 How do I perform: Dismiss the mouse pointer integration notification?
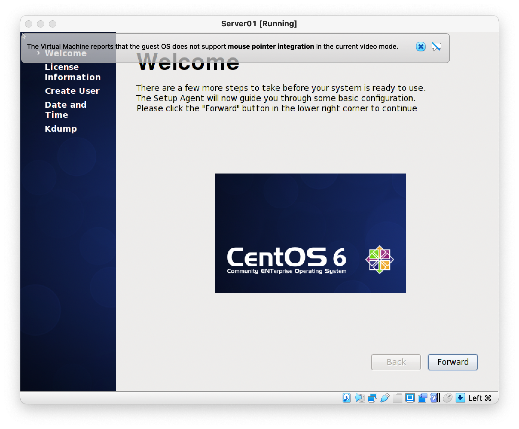pyautogui.click(x=421, y=47)
